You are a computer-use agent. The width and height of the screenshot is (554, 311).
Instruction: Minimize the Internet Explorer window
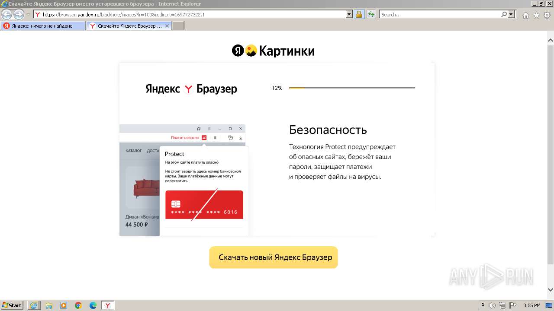click(x=534, y=4)
